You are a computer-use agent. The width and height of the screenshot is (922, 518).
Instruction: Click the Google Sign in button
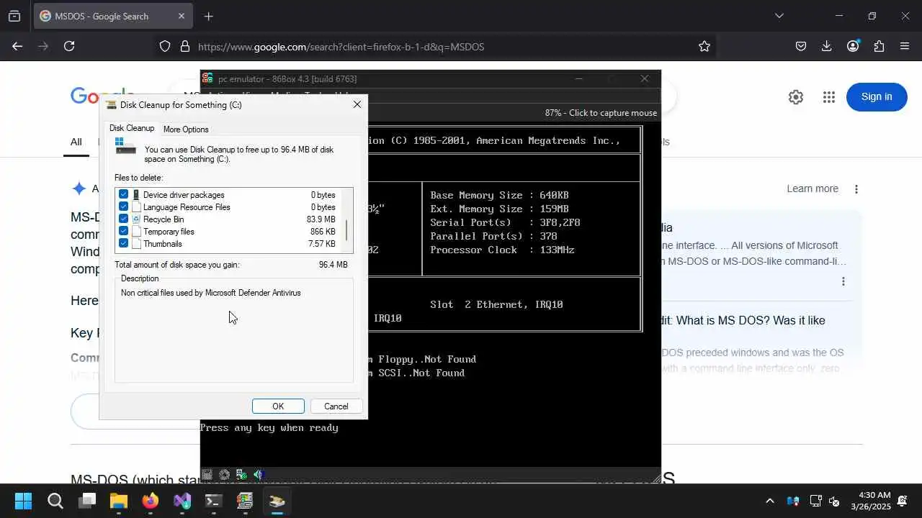click(877, 97)
